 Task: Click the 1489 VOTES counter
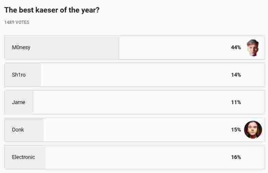(17, 22)
